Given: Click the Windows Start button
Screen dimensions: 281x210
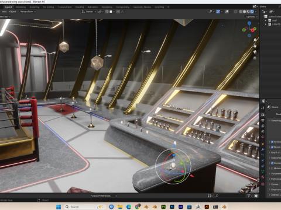Looking at the screenshot, I should point(59,206).
